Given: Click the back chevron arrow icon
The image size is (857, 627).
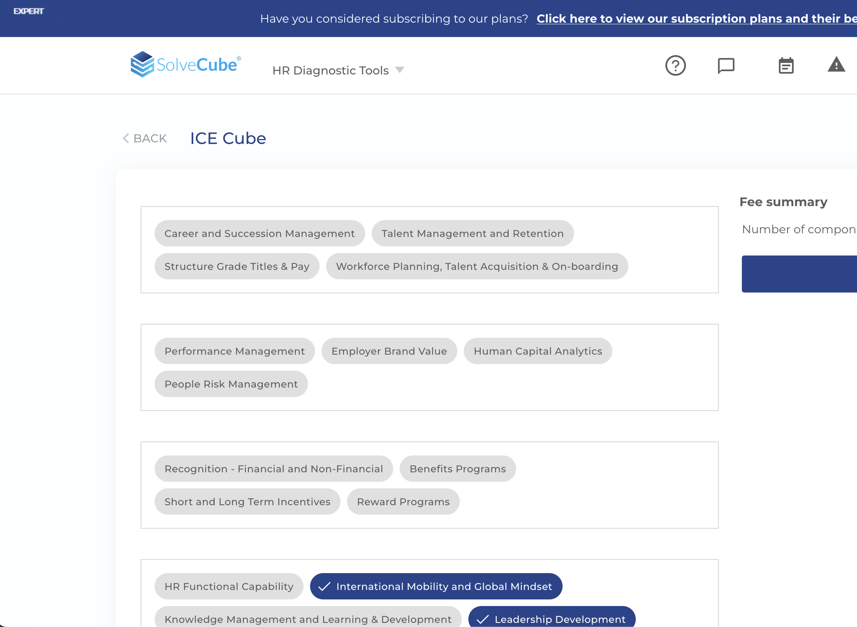Looking at the screenshot, I should coord(126,138).
